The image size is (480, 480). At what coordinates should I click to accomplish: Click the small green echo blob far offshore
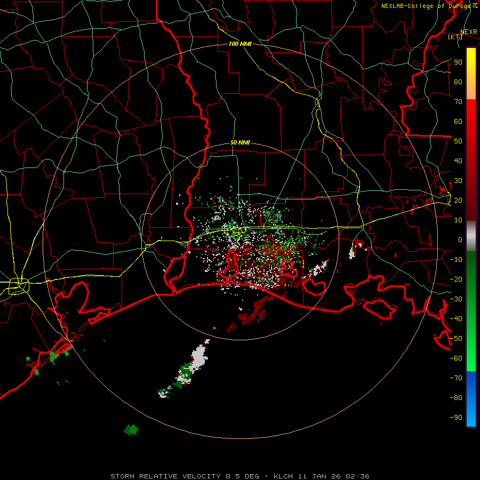click(131, 429)
